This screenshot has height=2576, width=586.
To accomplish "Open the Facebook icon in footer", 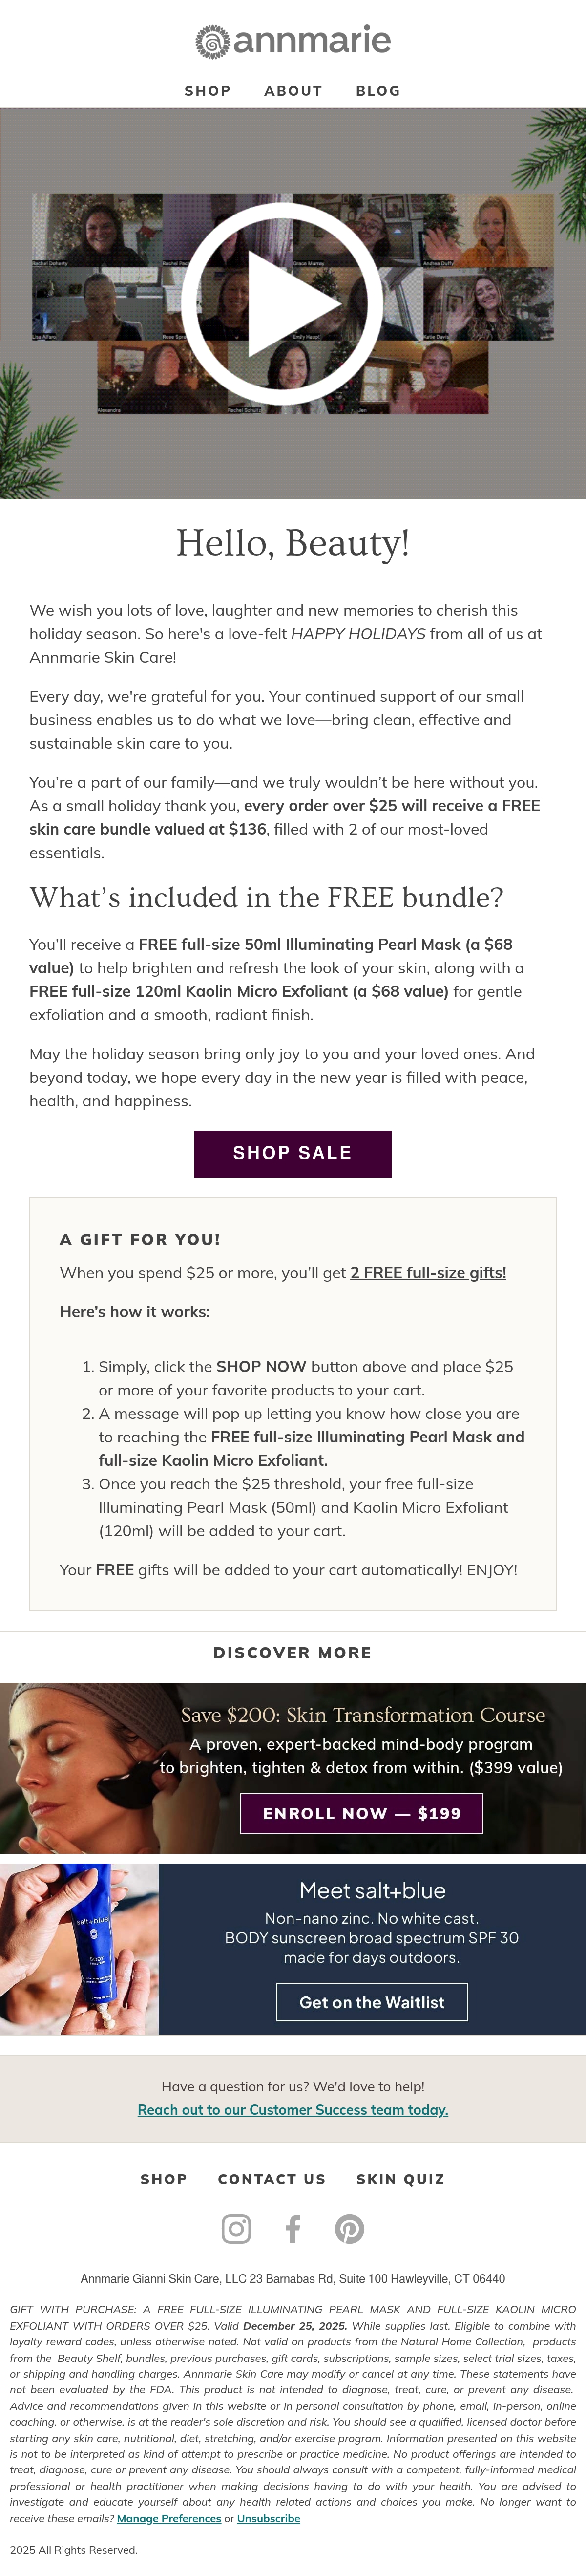I will click(293, 2229).
